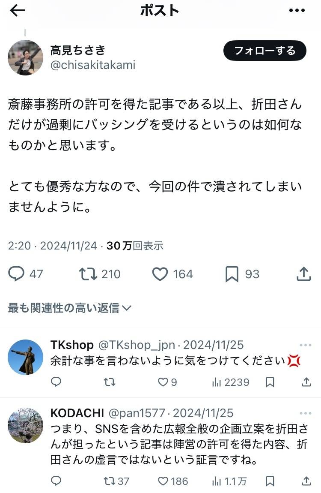Open more options on KODACHI reply

[x=306, y=413]
